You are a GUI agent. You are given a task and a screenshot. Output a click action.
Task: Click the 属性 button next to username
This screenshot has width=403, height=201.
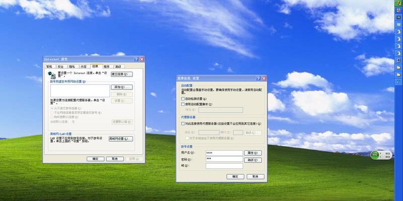coord(253,153)
